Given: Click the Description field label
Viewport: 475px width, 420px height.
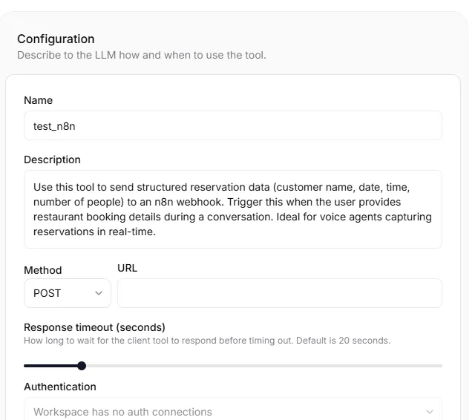Looking at the screenshot, I should (x=52, y=160).
